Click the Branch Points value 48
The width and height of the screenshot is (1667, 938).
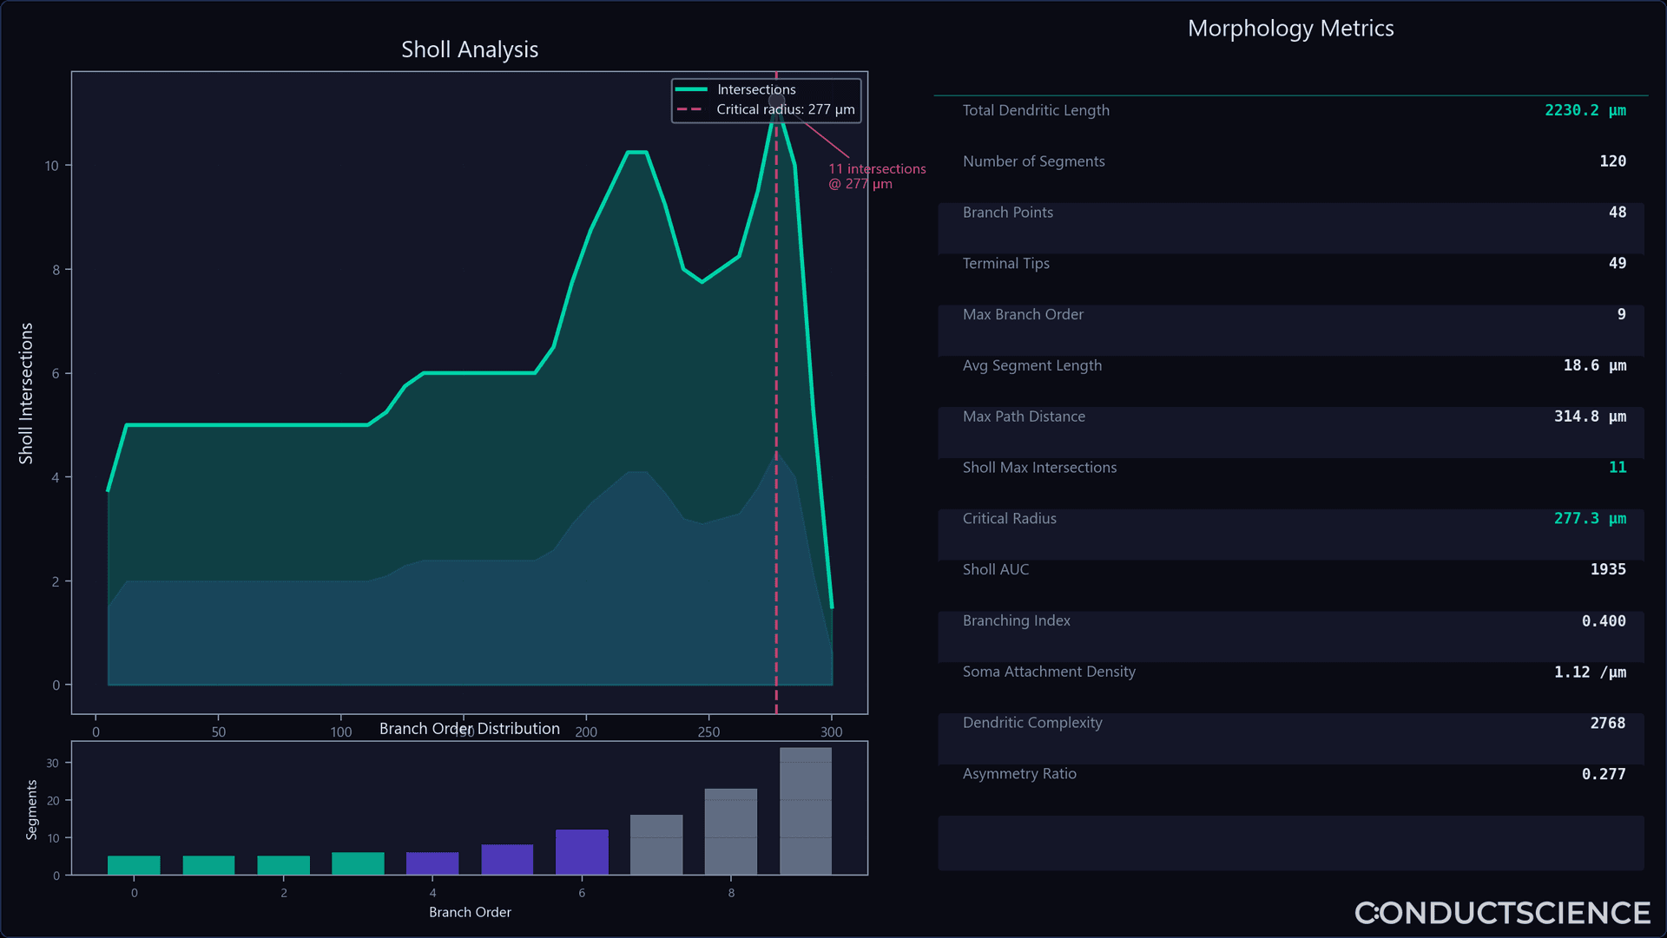tap(1618, 213)
